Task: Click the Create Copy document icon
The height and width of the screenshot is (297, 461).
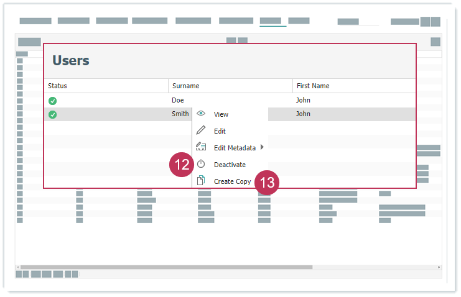Action: tap(201, 181)
